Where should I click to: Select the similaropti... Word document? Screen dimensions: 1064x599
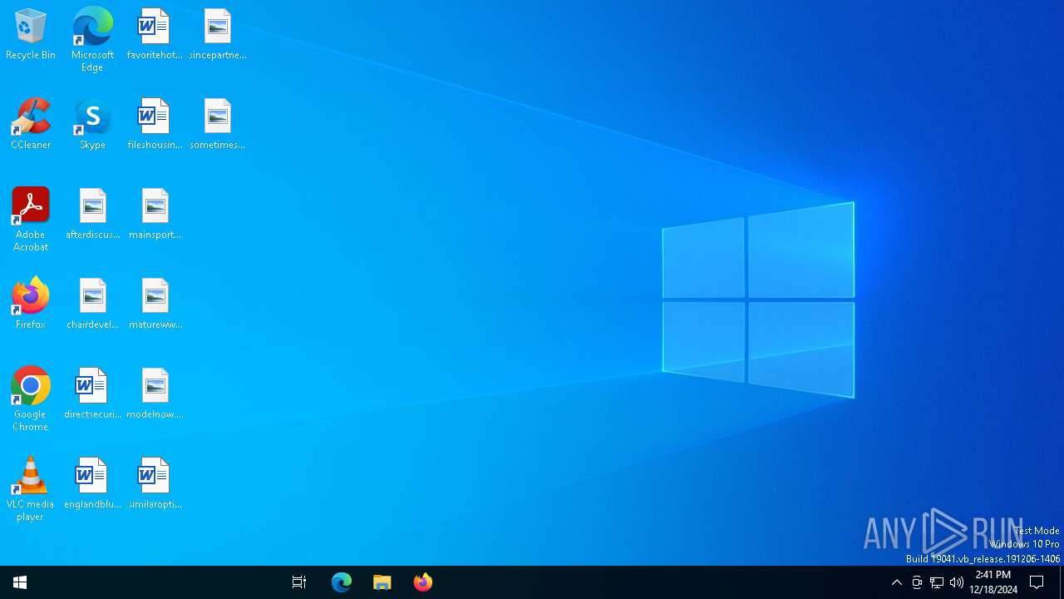coord(155,484)
